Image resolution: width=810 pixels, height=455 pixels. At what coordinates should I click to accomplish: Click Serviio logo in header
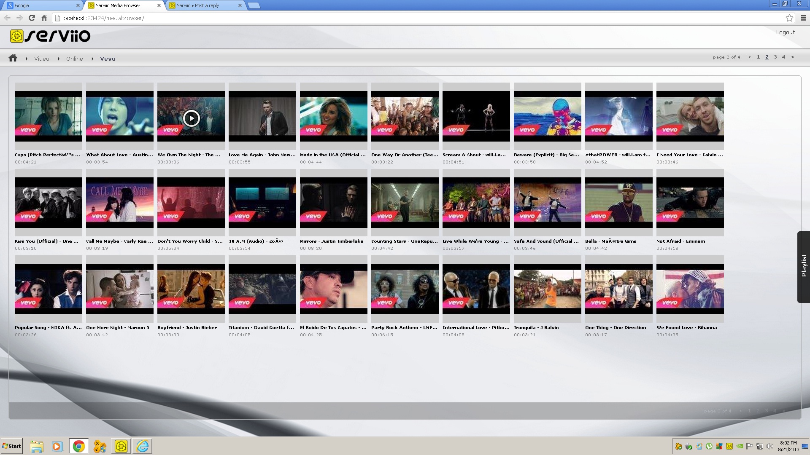(50, 36)
